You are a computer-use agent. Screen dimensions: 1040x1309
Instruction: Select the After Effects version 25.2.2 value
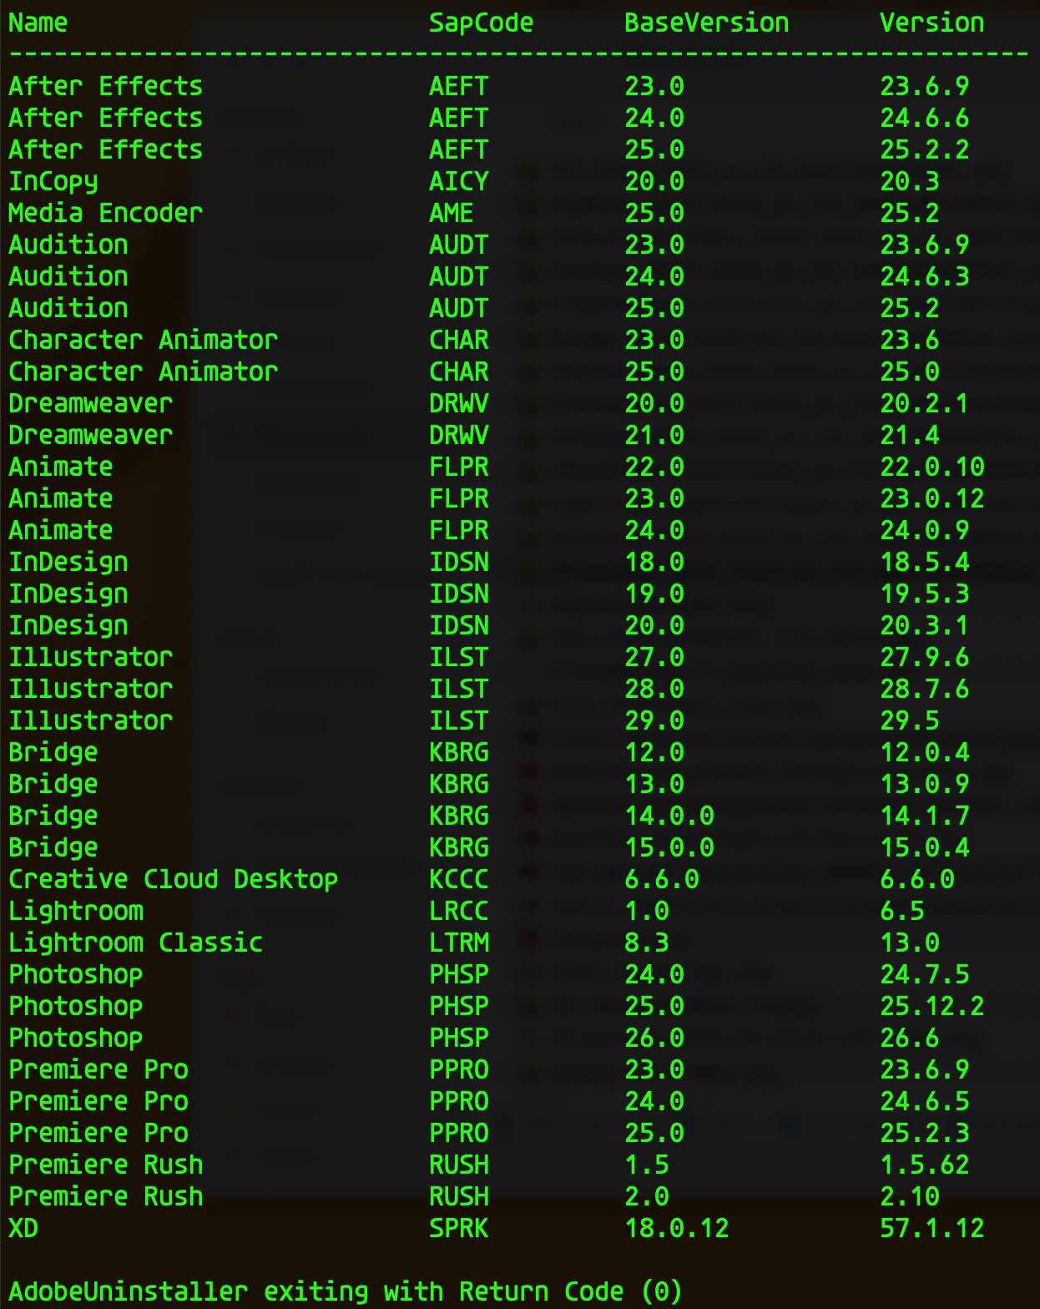pos(924,149)
